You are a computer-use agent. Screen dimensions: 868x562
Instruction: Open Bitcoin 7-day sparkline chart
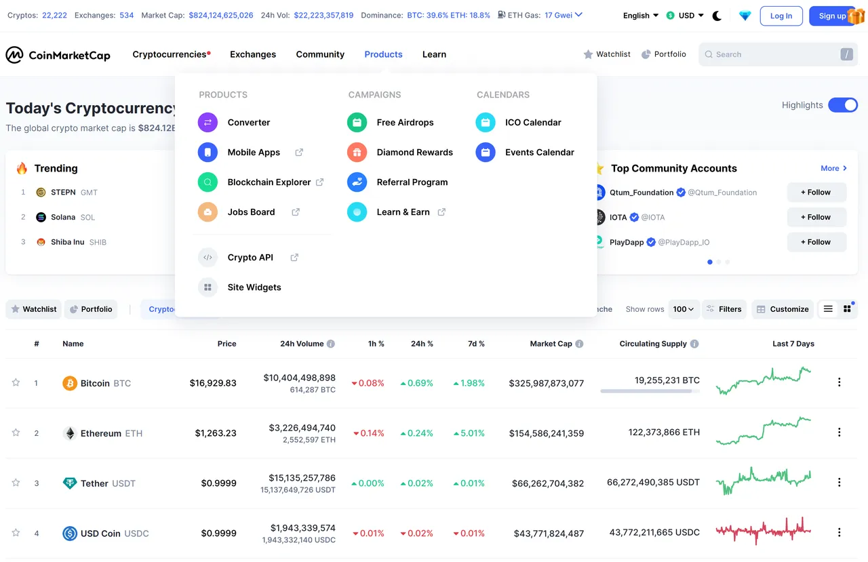(x=764, y=381)
